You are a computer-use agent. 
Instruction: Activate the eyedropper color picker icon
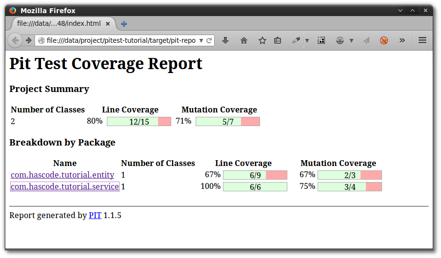296,40
